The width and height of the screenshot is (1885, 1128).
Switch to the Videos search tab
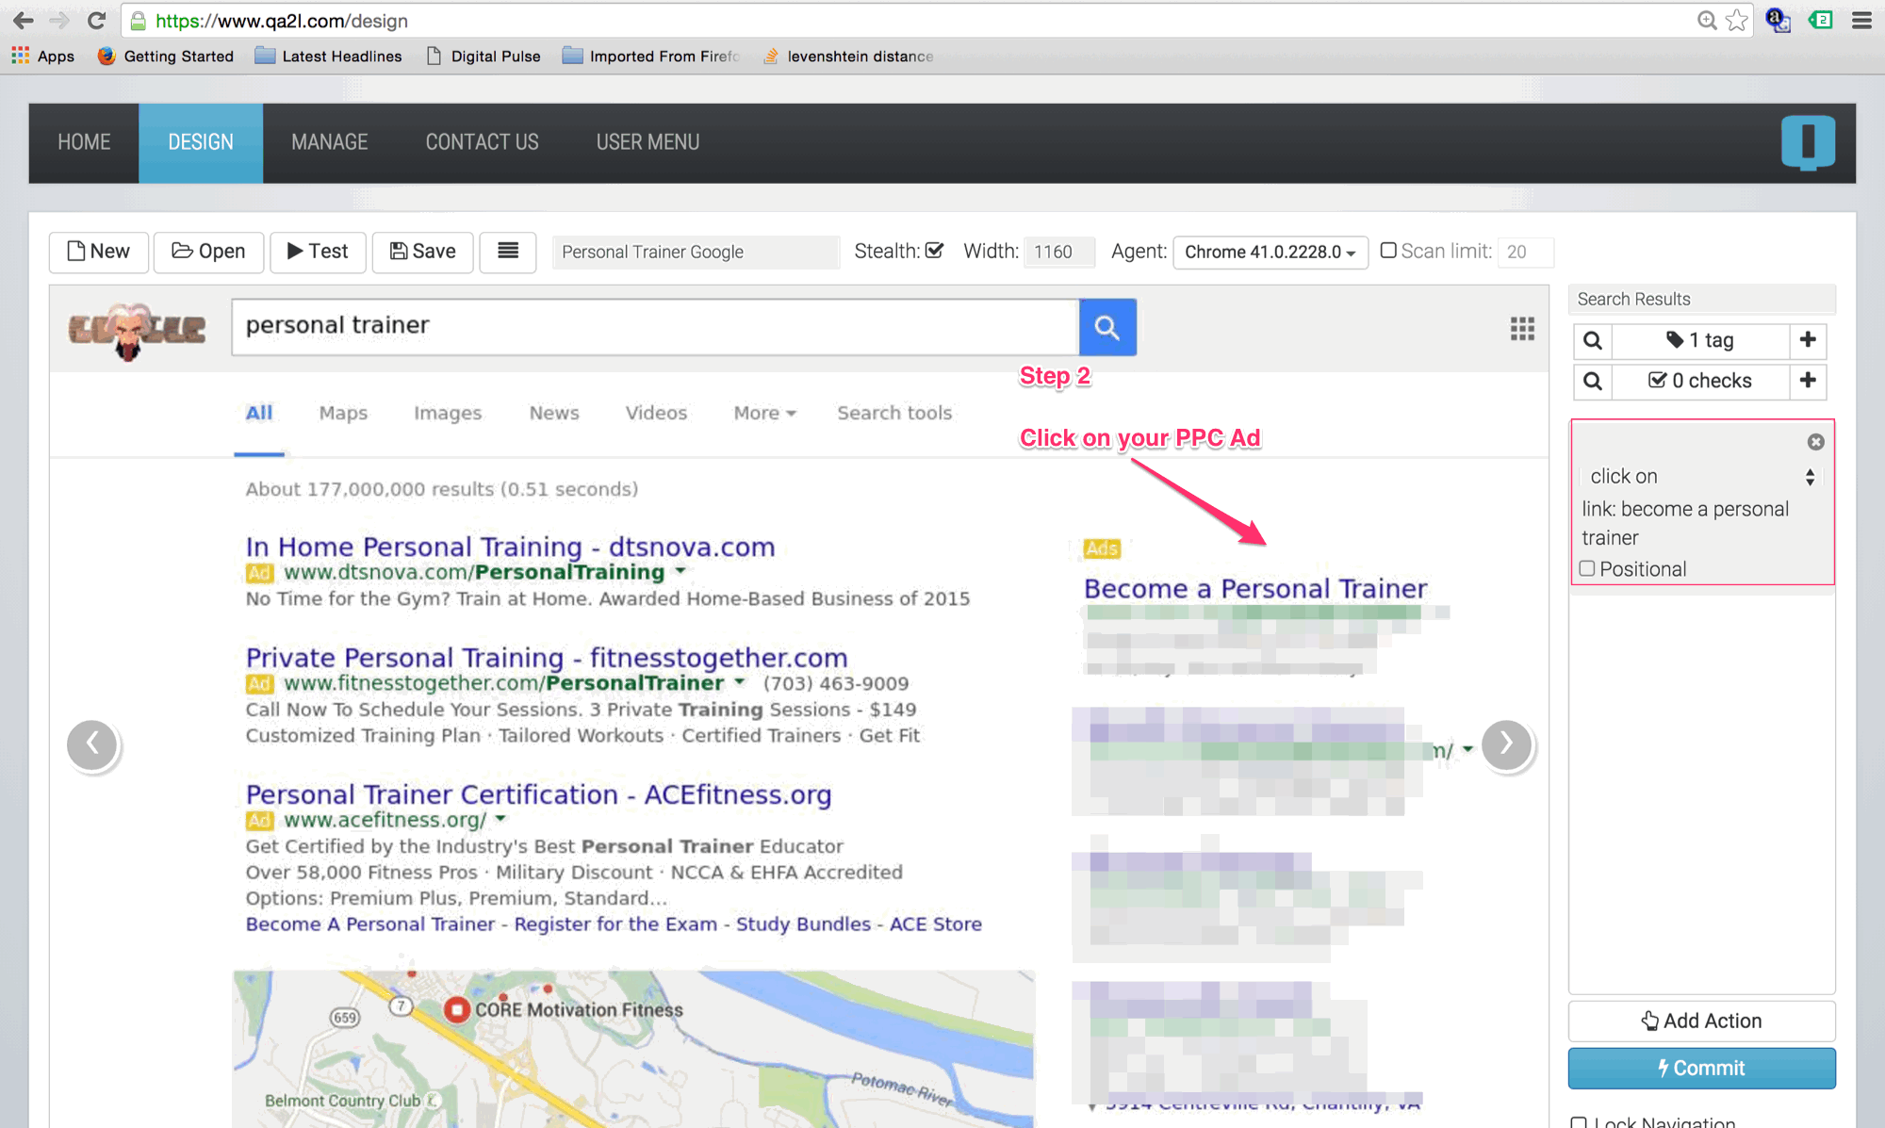(656, 413)
